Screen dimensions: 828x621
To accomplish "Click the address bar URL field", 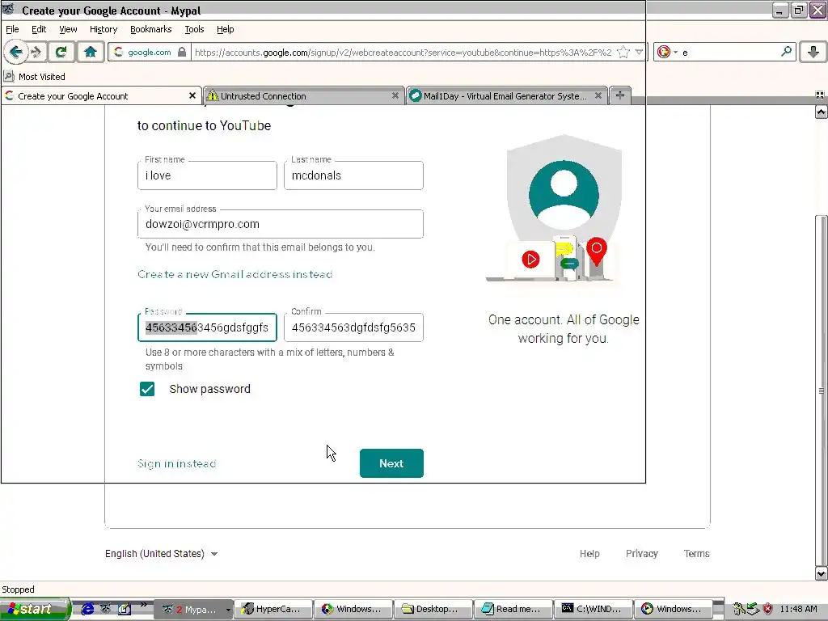I will click(x=403, y=52).
